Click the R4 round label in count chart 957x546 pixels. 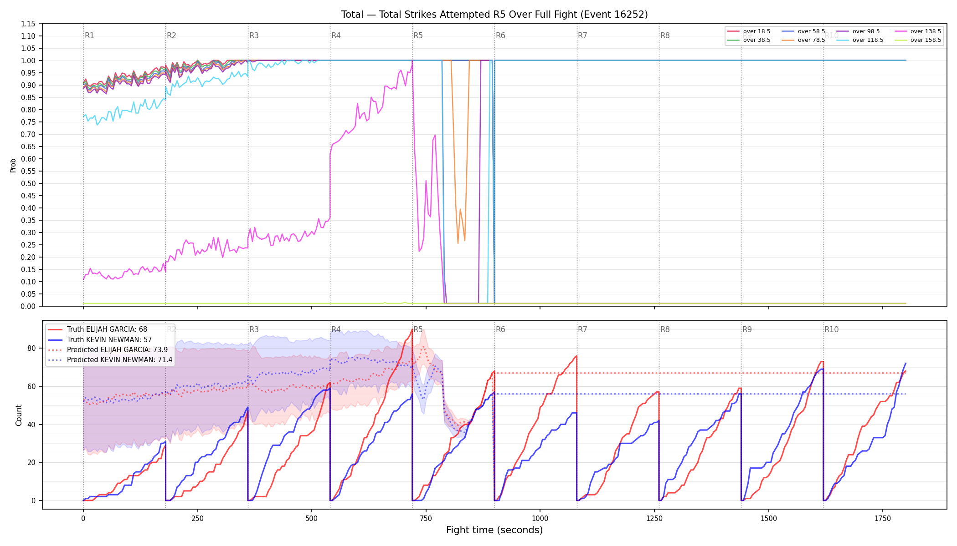pos(336,329)
